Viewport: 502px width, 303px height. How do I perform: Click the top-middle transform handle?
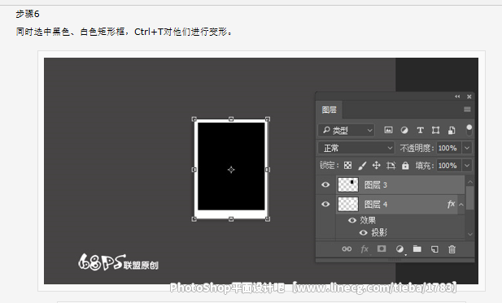pyautogui.click(x=231, y=119)
